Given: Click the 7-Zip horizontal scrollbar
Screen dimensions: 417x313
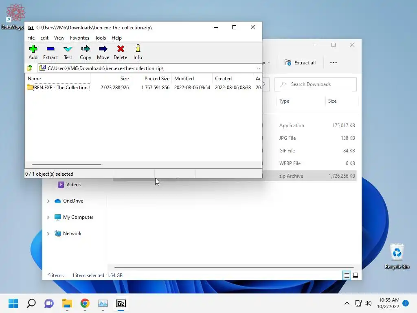Looking at the screenshot, I should point(66,165).
